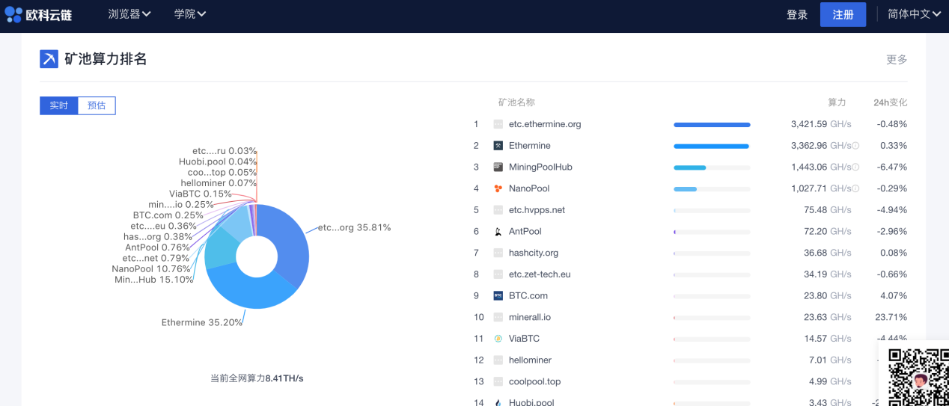Click the Ethermine 35.20% pie chart label
949x406 pixels.
point(202,322)
